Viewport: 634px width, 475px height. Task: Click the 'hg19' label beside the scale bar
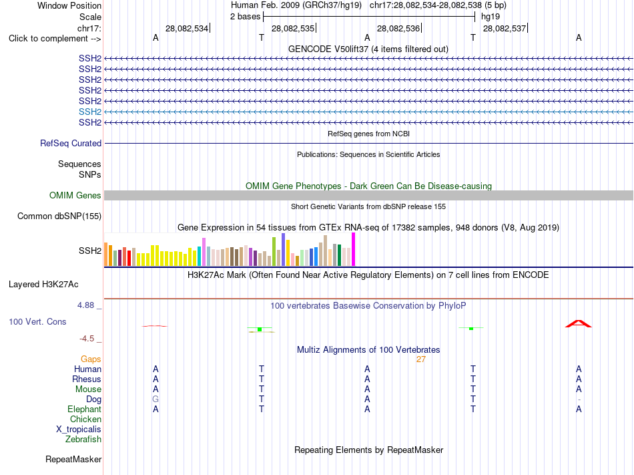[491, 17]
